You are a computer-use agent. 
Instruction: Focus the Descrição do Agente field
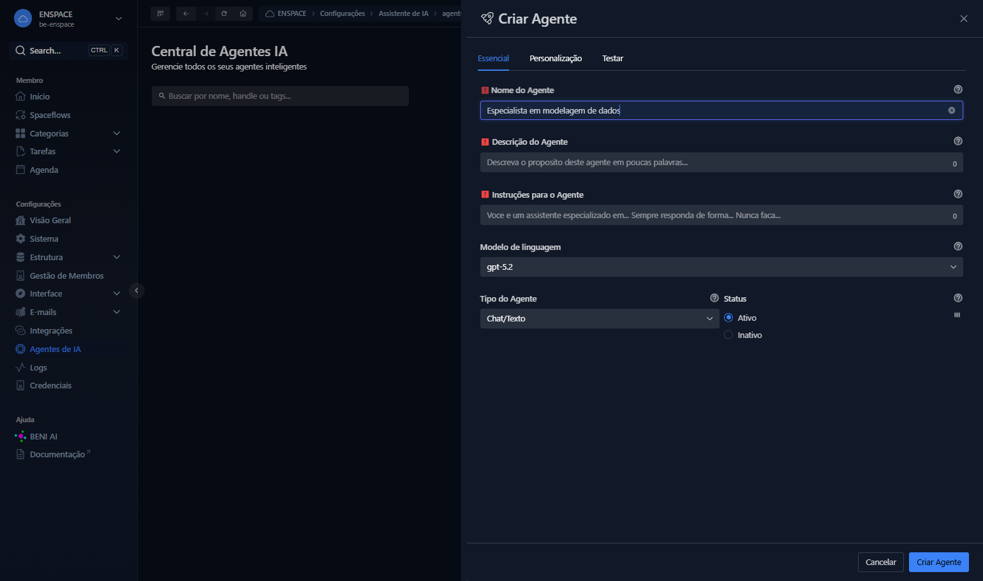tap(721, 163)
